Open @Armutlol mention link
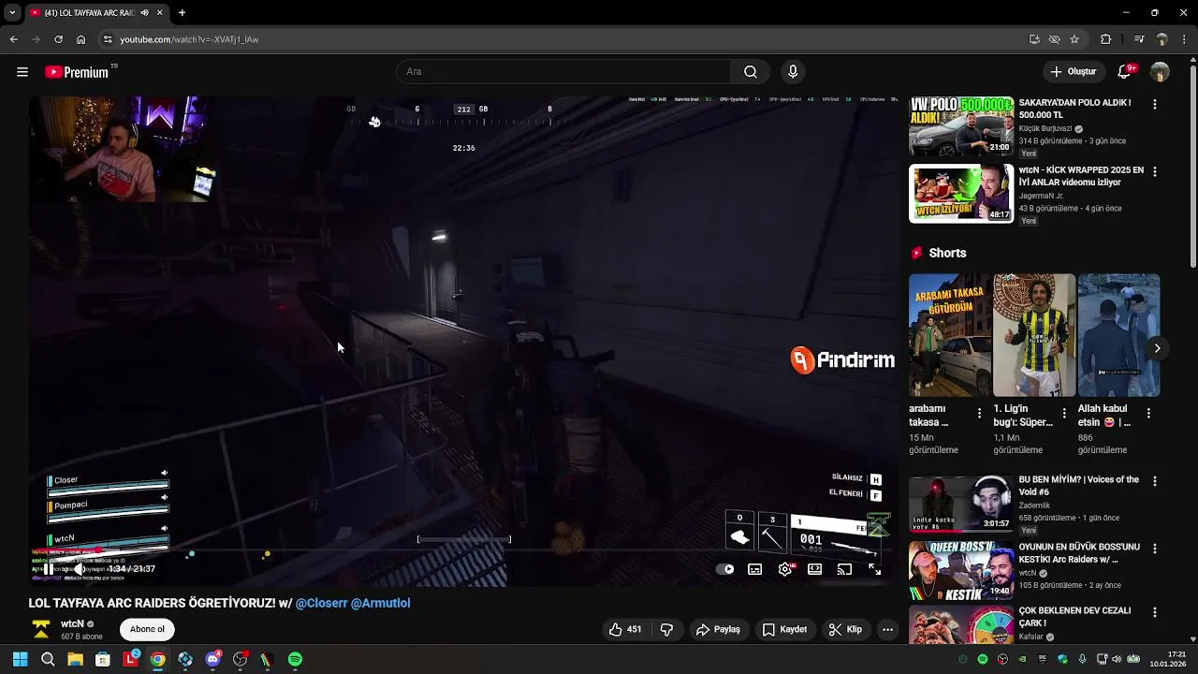Screen dimensions: 1198x674 381,603
